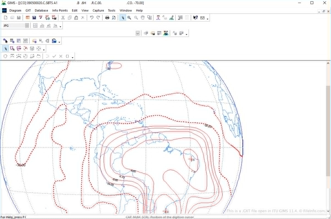Select the hand Pan tool

click(142, 18)
